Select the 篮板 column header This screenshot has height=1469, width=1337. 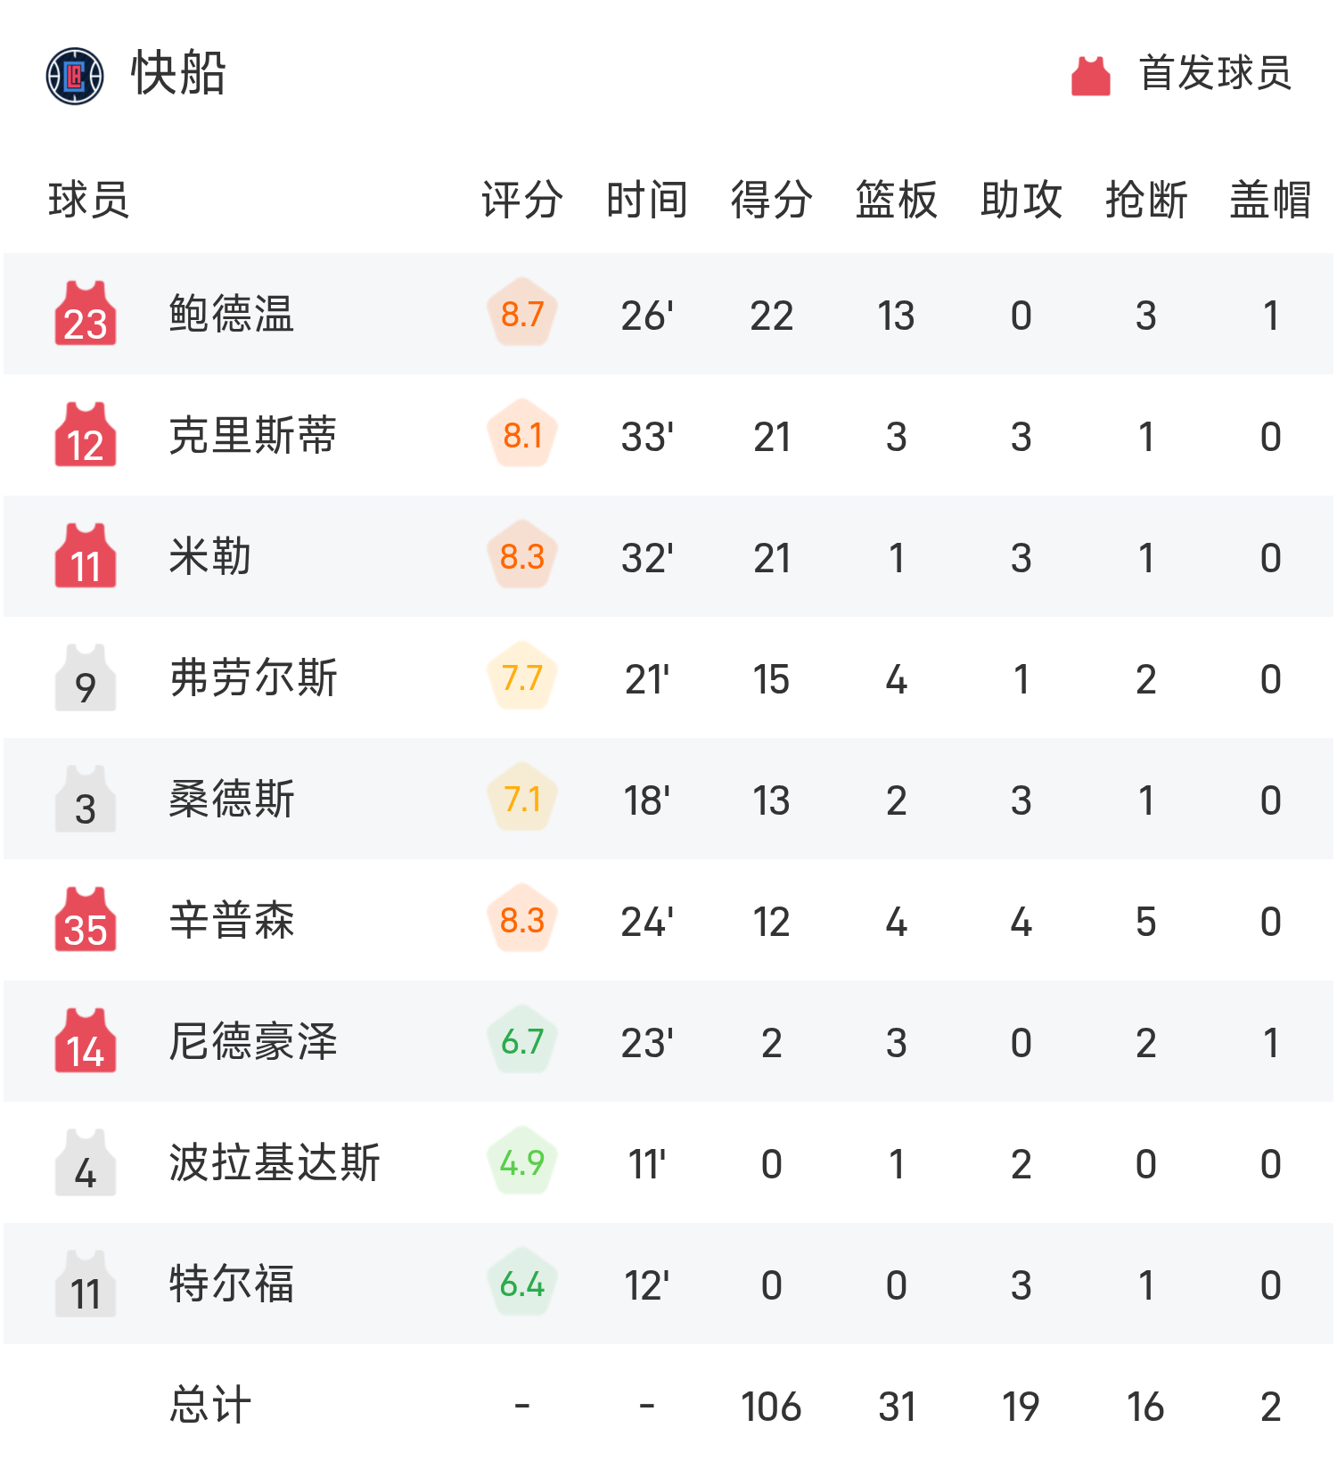click(897, 200)
